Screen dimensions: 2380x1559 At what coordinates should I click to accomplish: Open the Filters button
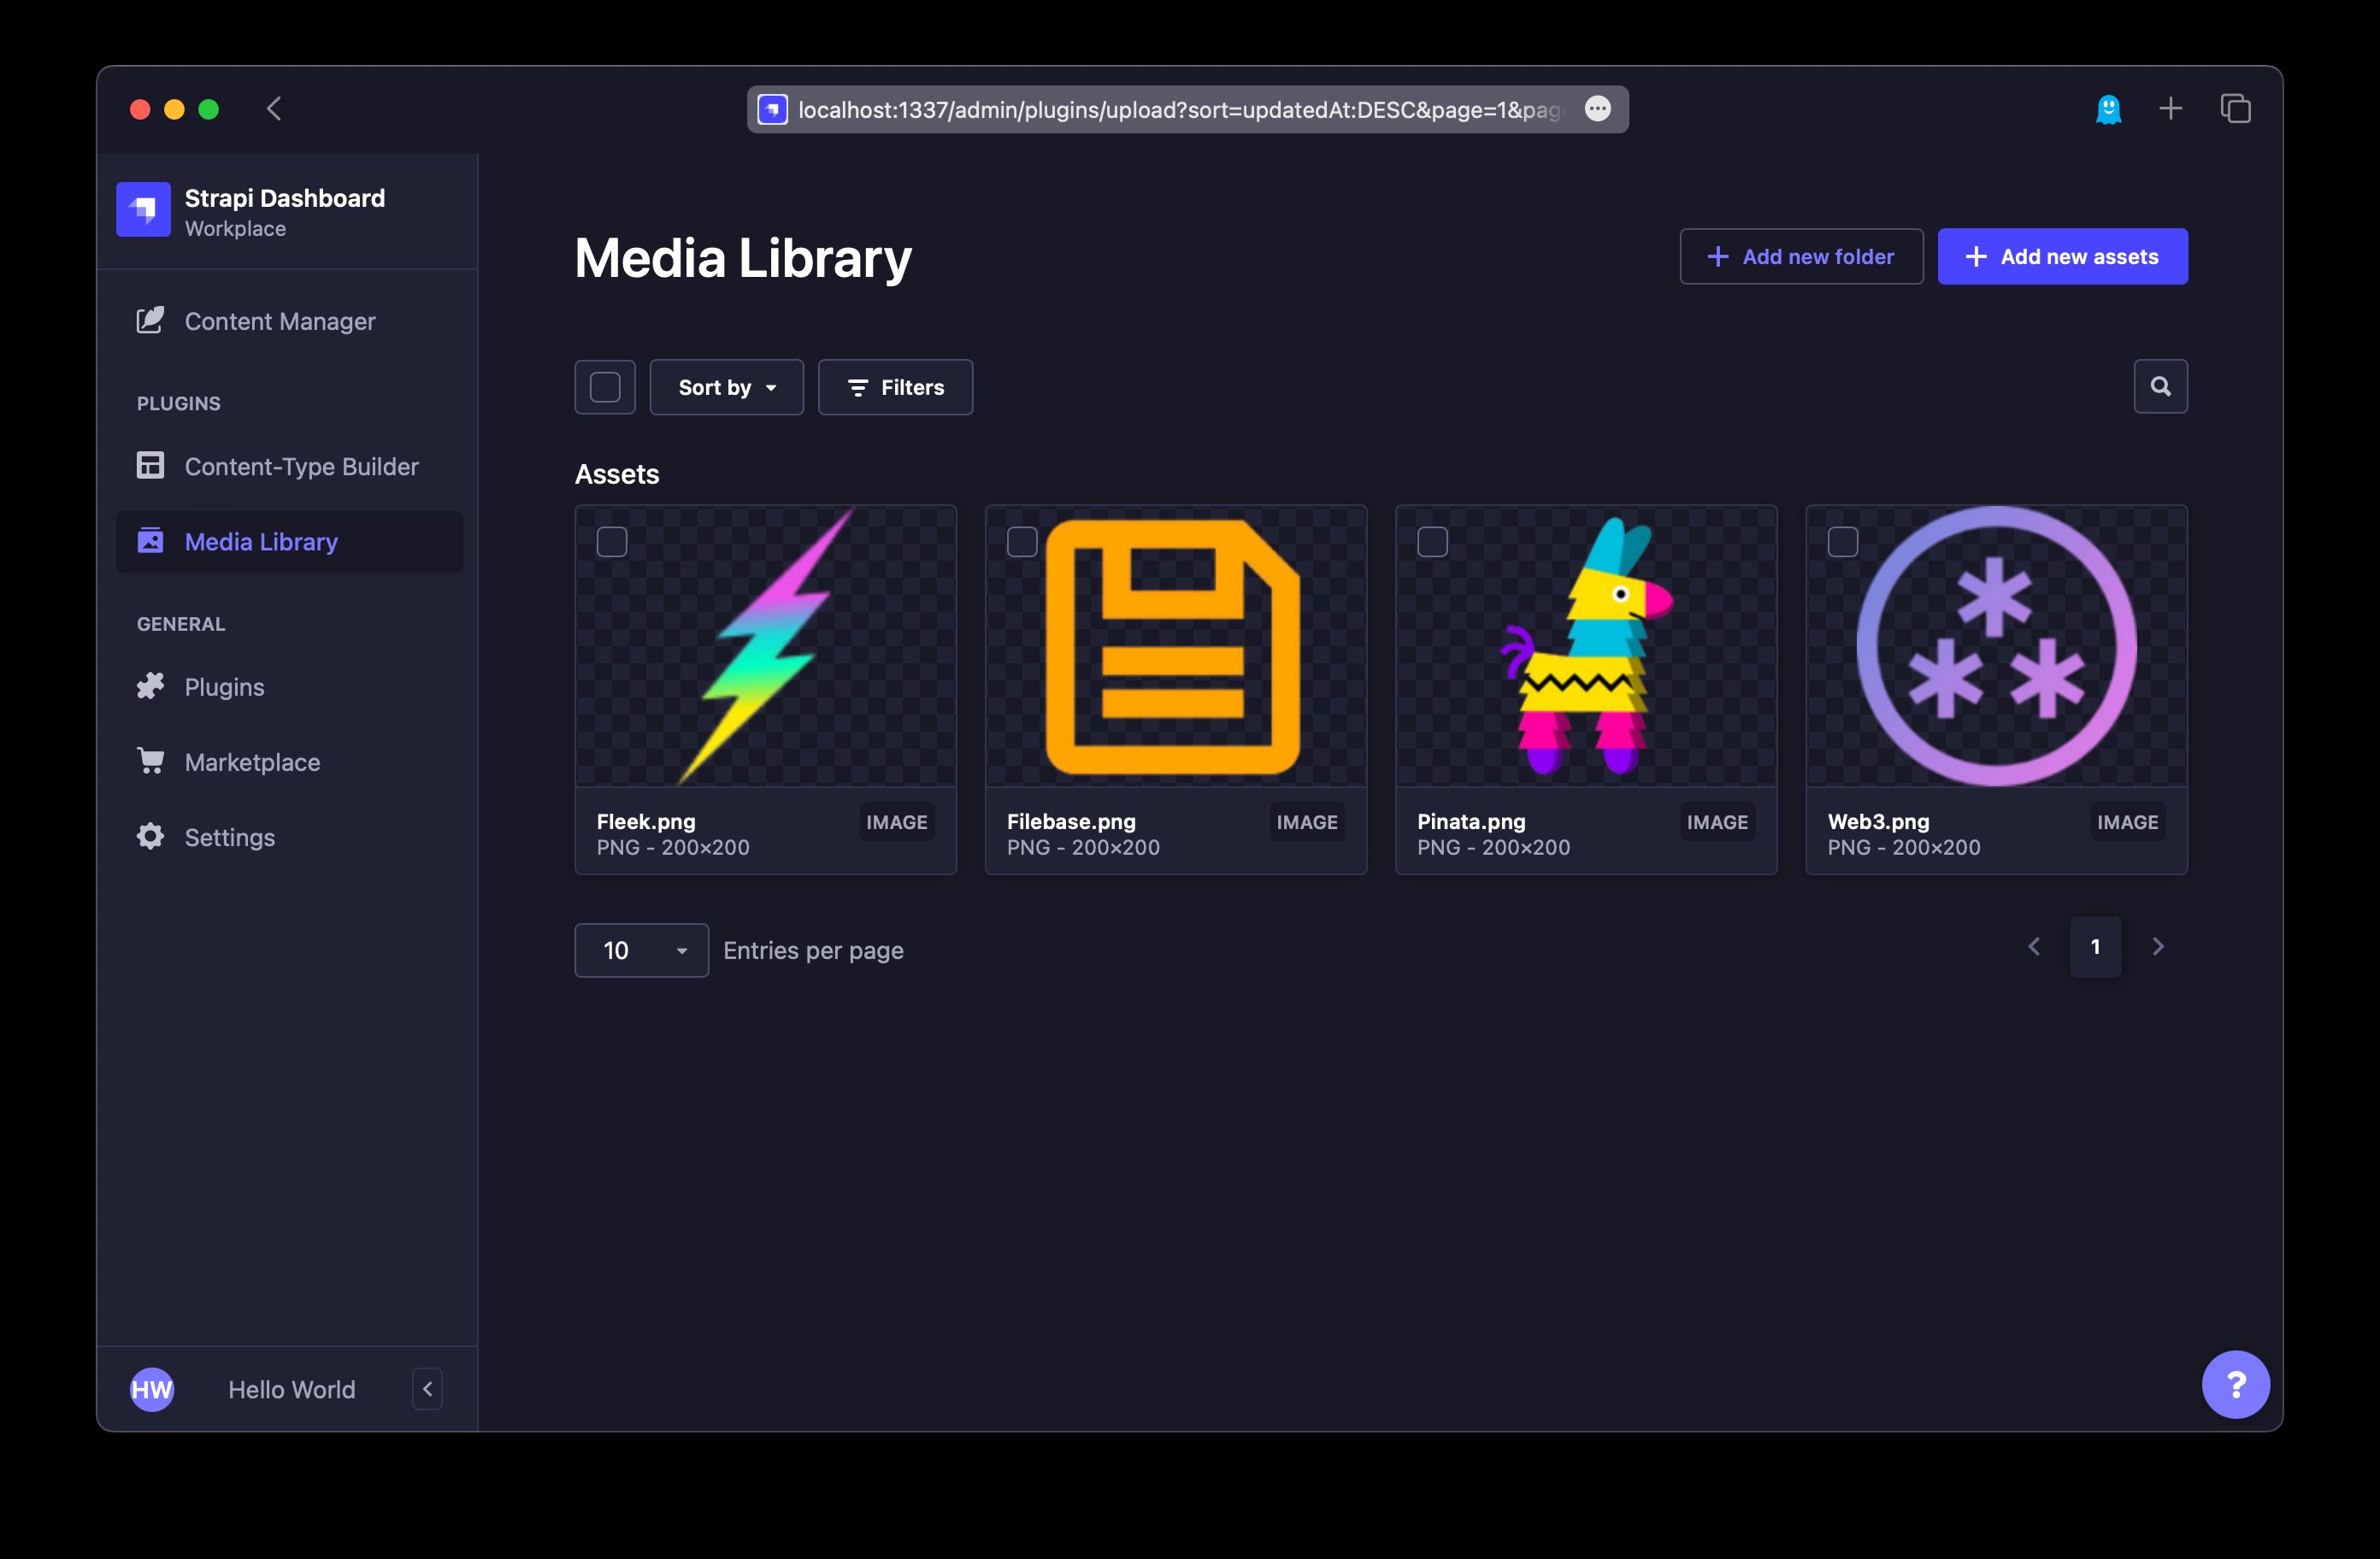895,387
